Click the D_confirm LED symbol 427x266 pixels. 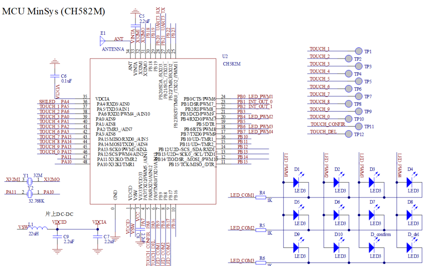371,248
